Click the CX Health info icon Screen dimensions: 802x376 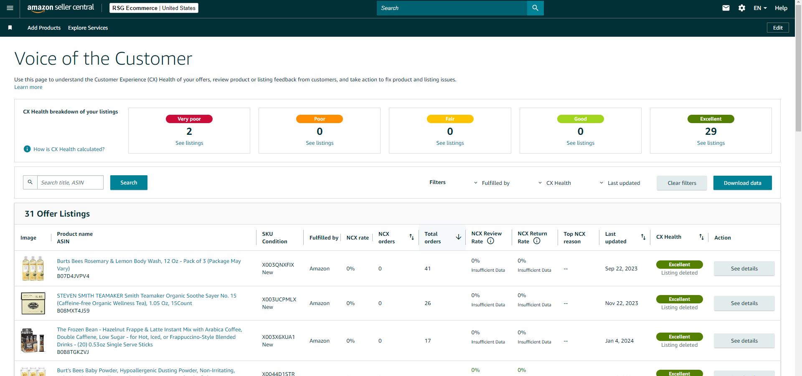click(x=27, y=149)
